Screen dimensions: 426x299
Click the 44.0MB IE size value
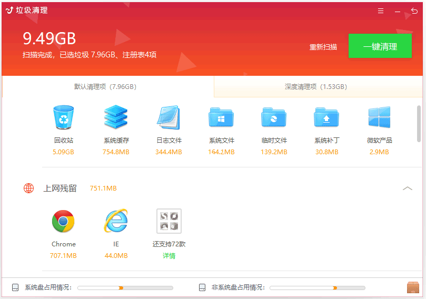pyautogui.click(x=116, y=255)
